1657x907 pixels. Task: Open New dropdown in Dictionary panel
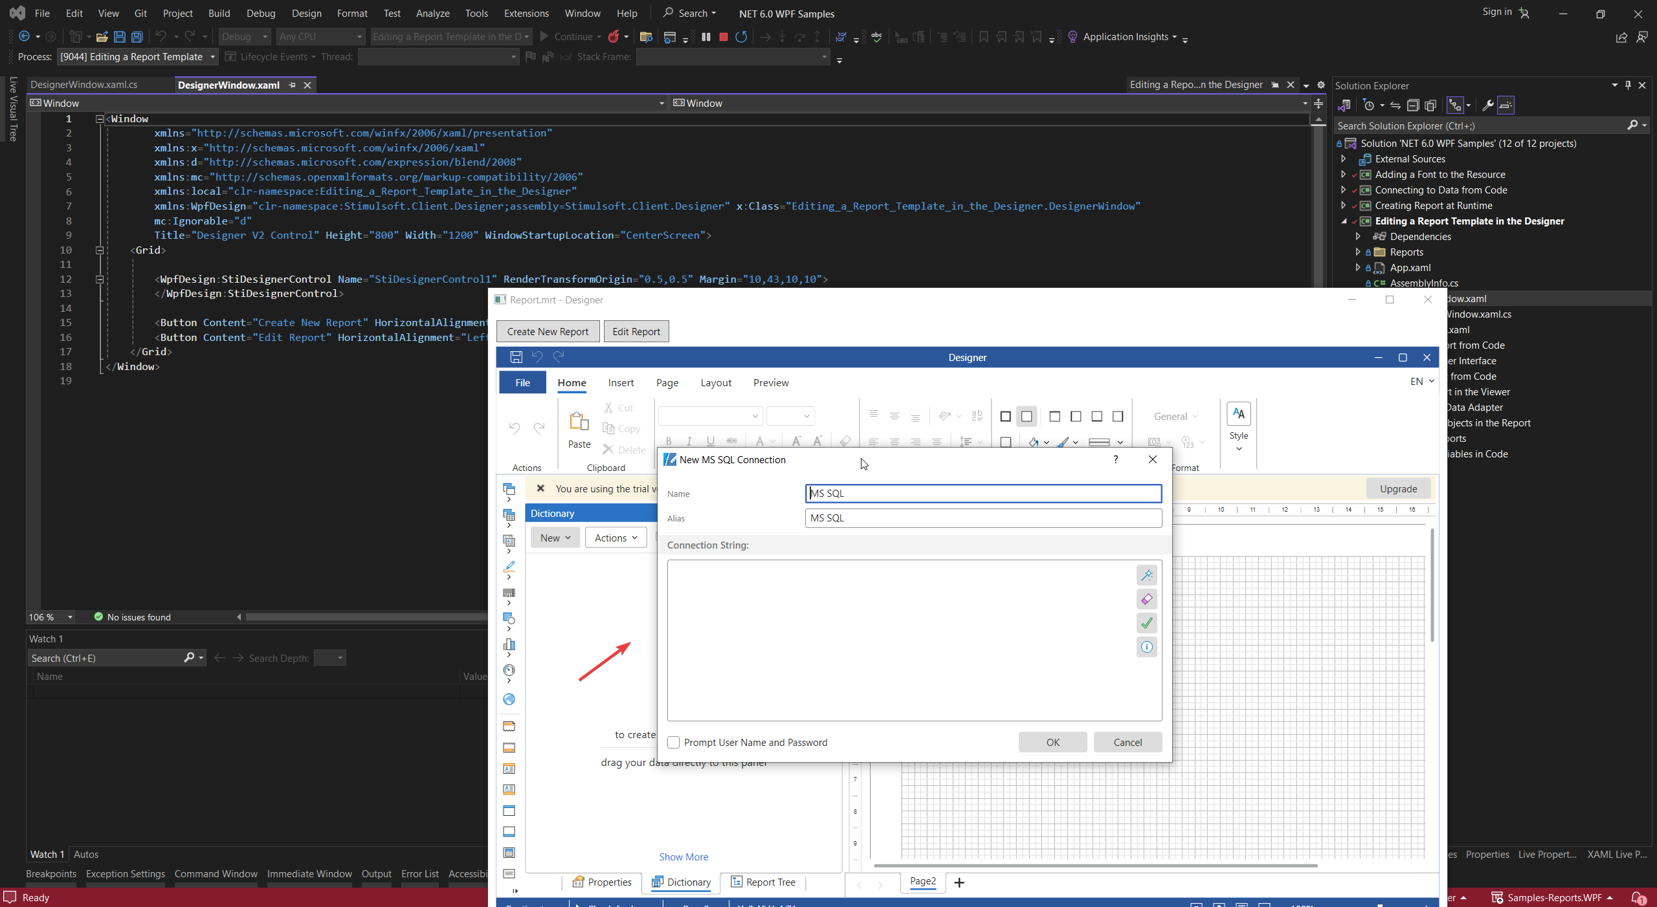[555, 538]
